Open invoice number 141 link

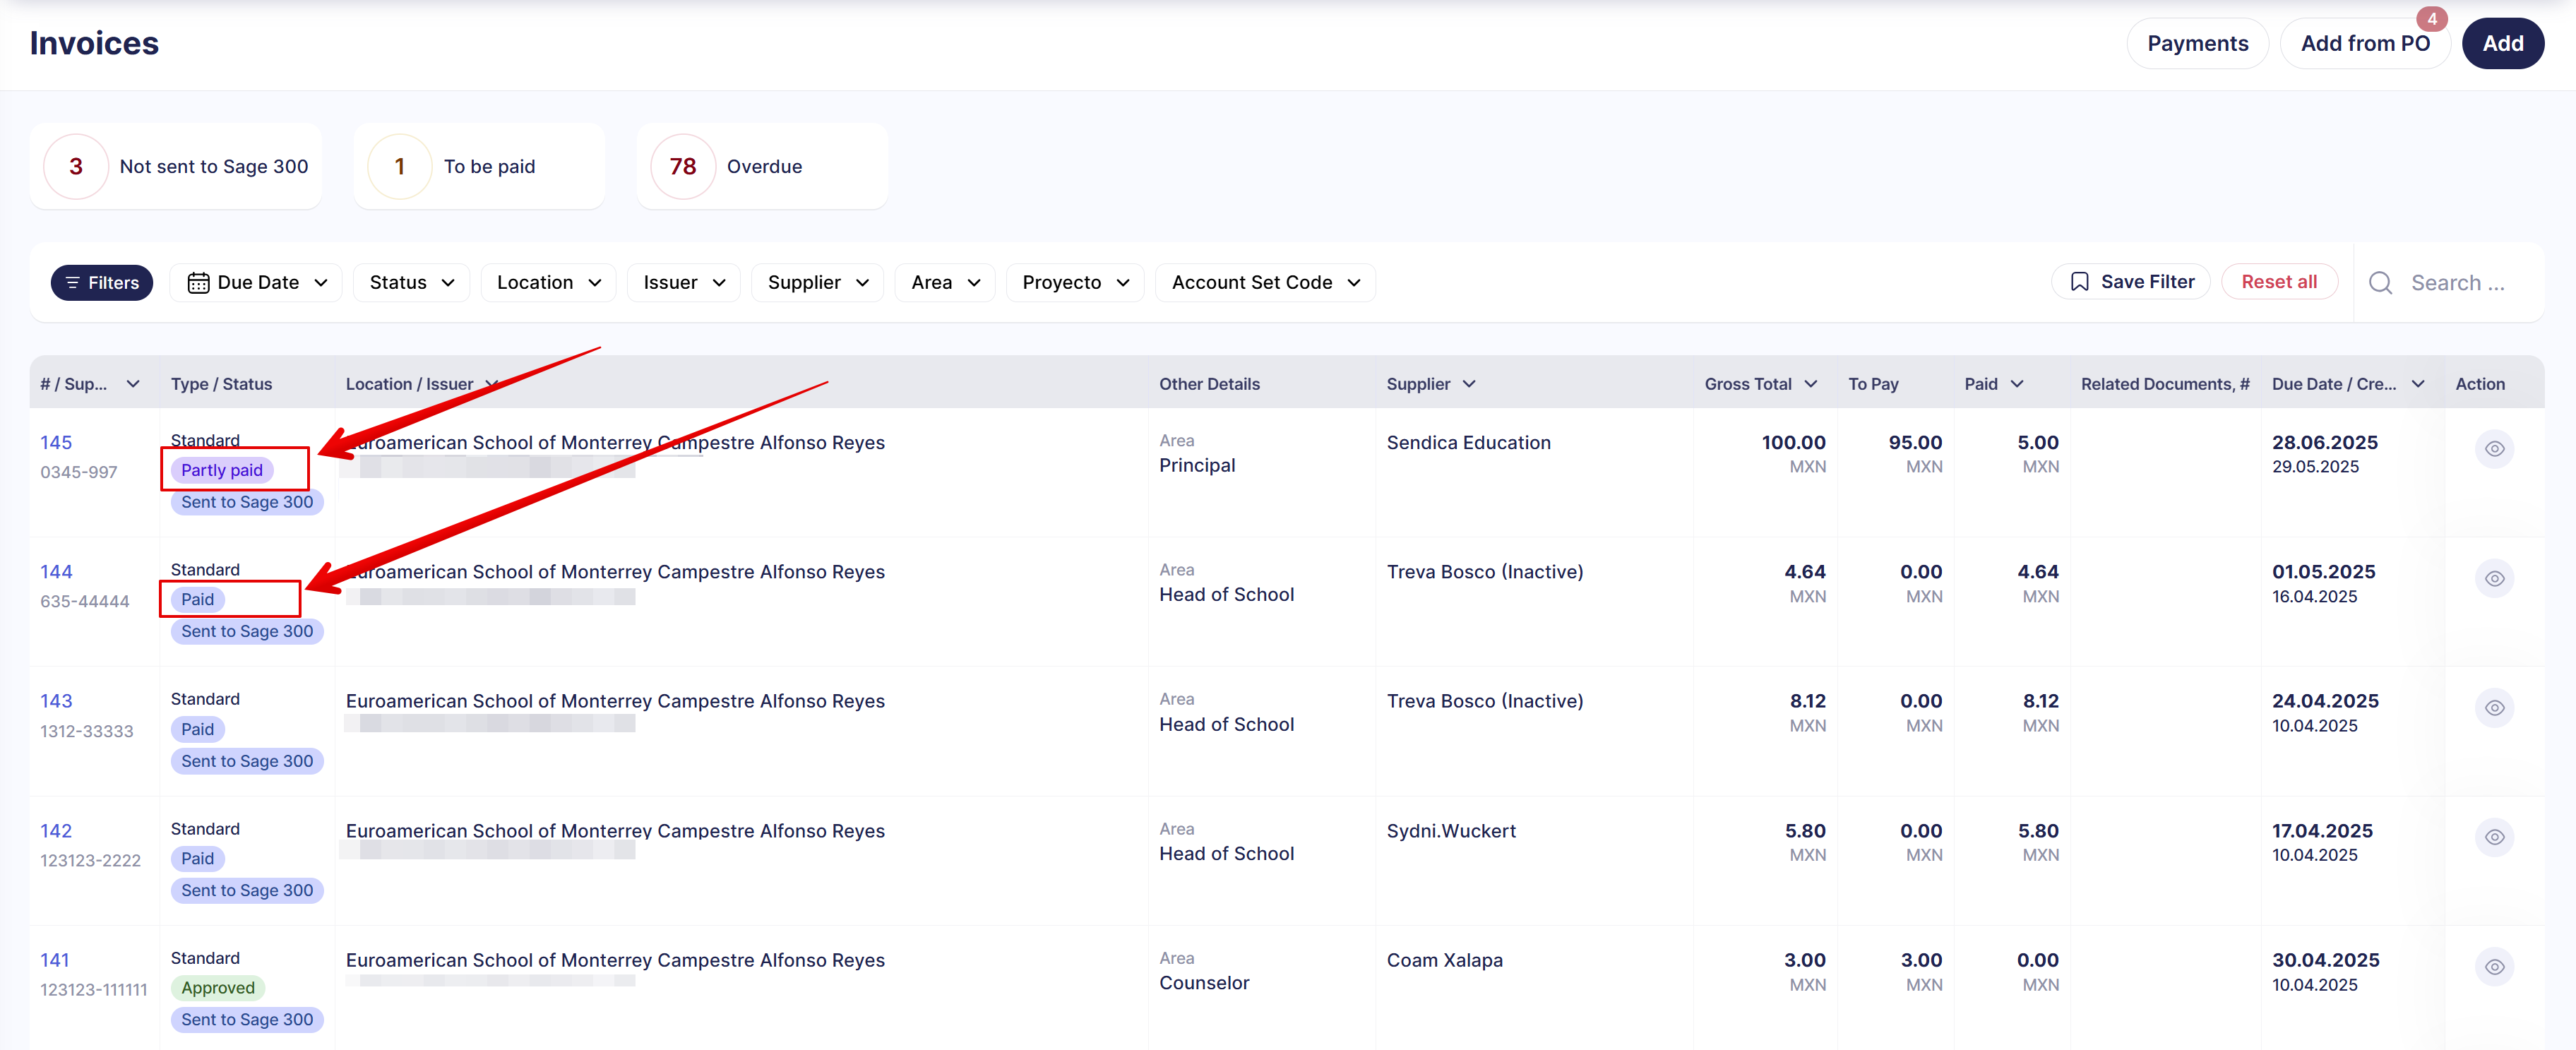click(x=55, y=960)
